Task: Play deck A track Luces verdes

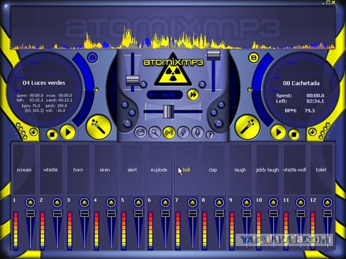Action: 68,132
